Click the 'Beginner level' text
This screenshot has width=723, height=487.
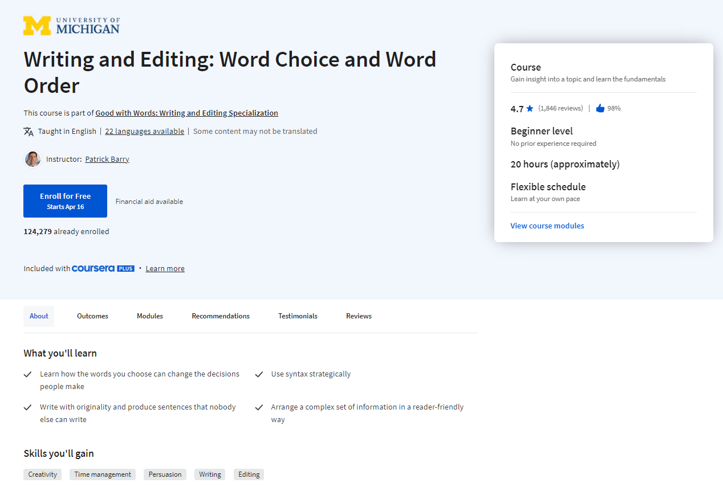pos(542,131)
